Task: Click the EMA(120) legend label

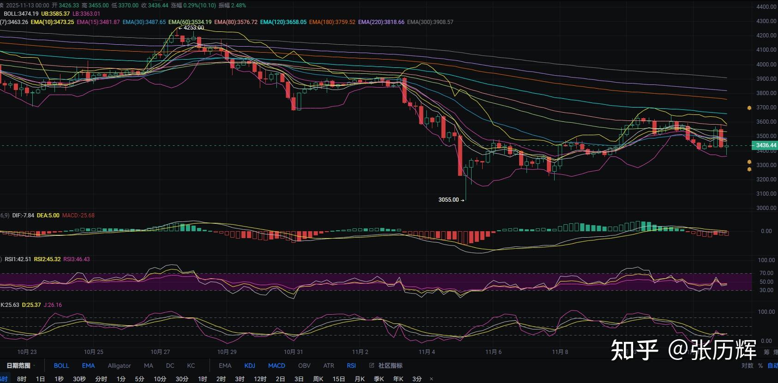Action: tap(283, 22)
